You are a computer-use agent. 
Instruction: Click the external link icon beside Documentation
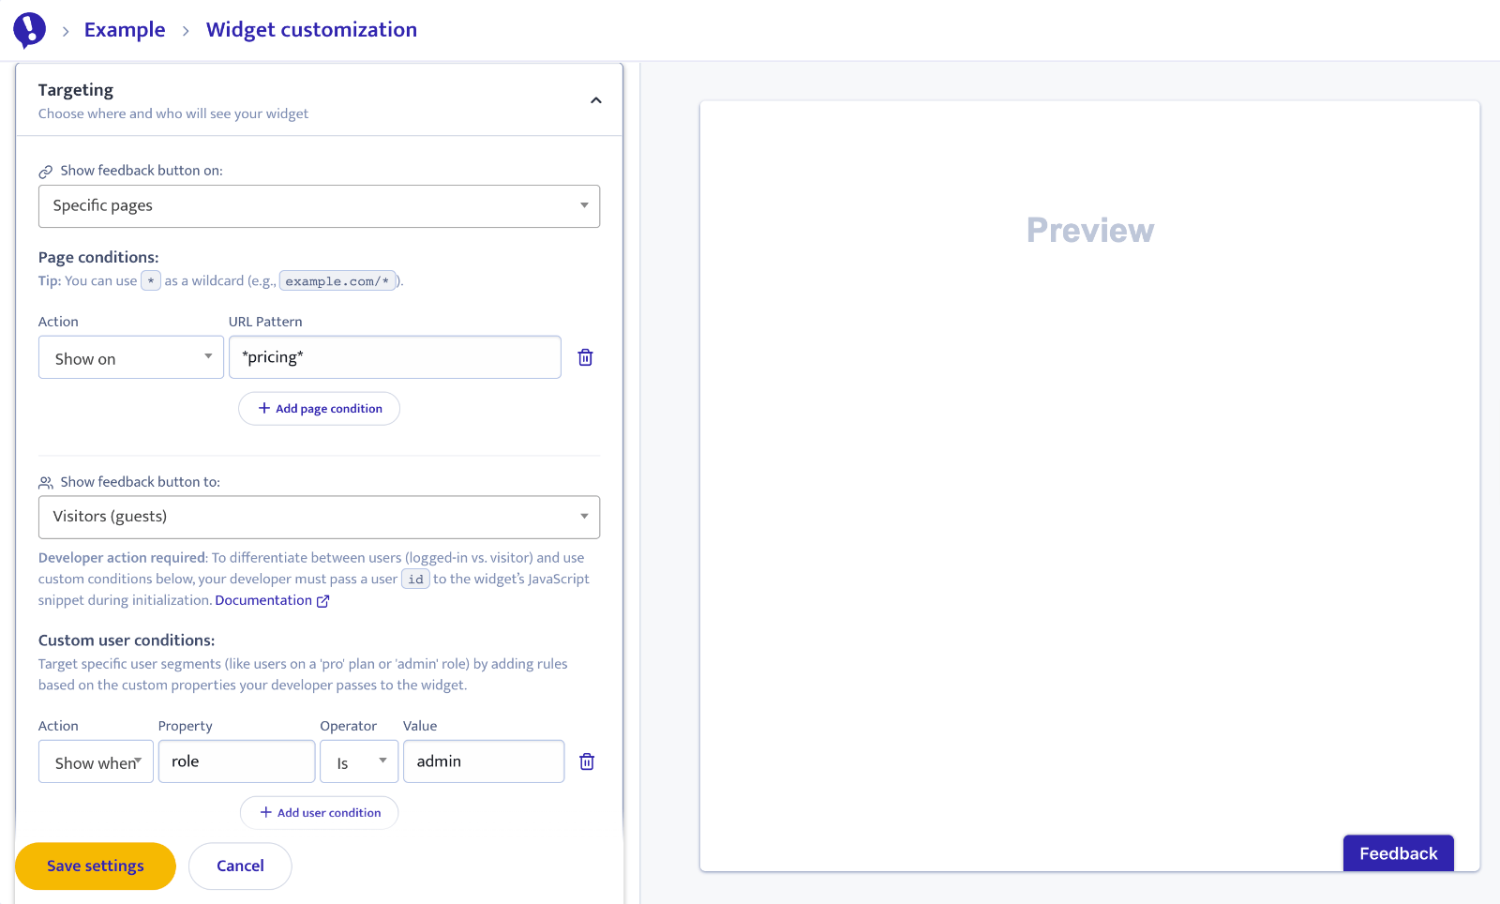[x=323, y=601]
